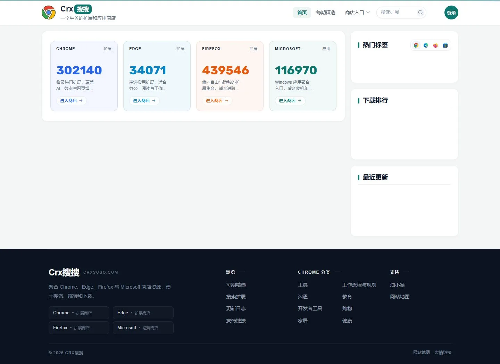Open the footer Edge 扩展商店 link
This screenshot has height=364, width=500.
click(143, 313)
